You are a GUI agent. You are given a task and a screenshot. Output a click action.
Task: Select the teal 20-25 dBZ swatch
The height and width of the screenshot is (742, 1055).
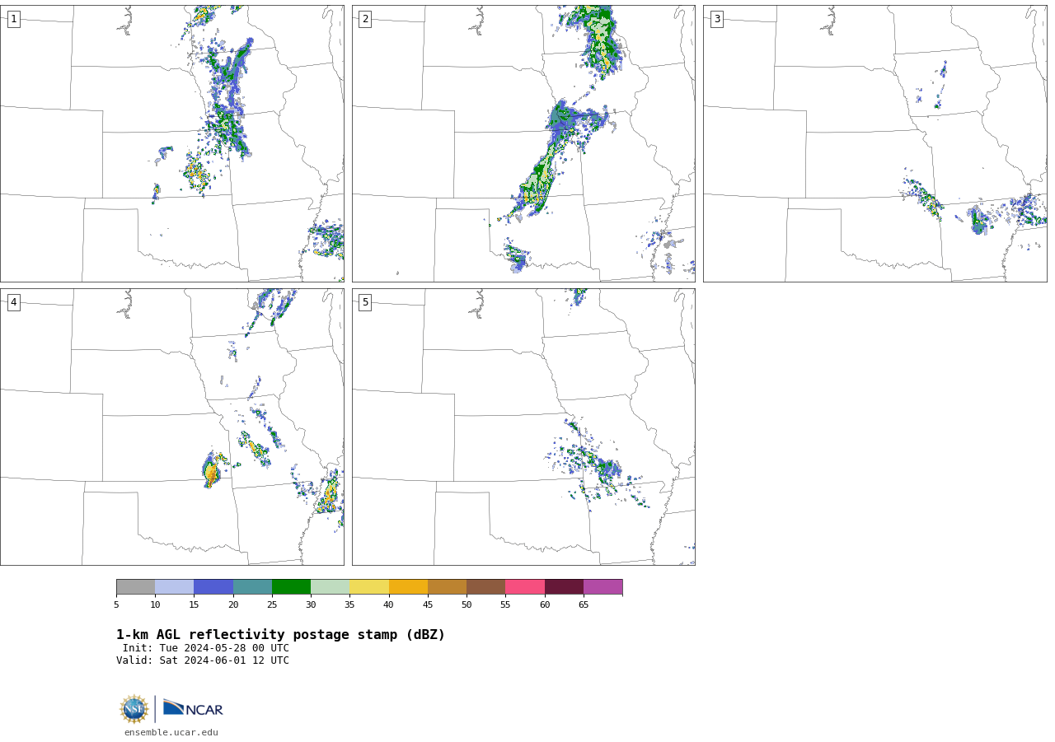252,586
